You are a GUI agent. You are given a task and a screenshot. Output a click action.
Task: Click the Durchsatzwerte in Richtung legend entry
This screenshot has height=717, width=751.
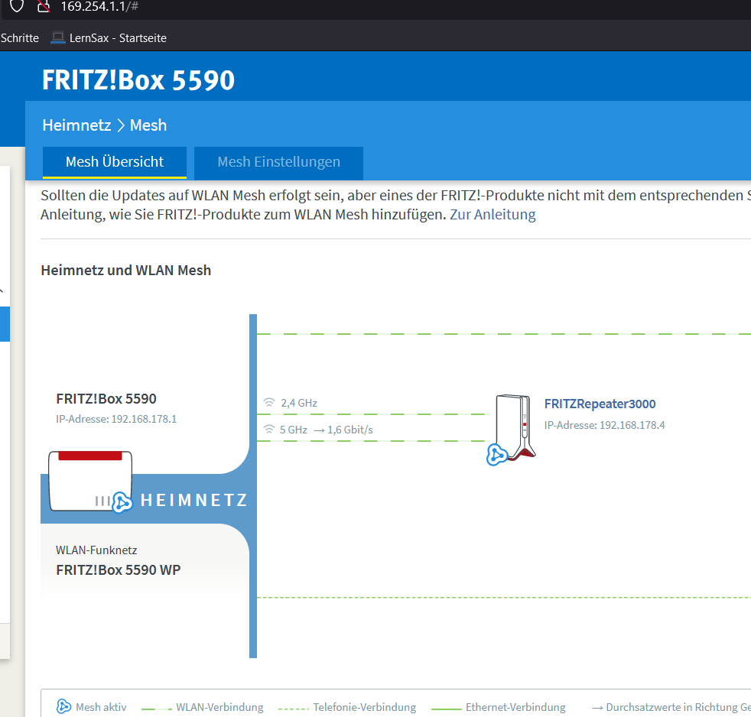coord(671,707)
